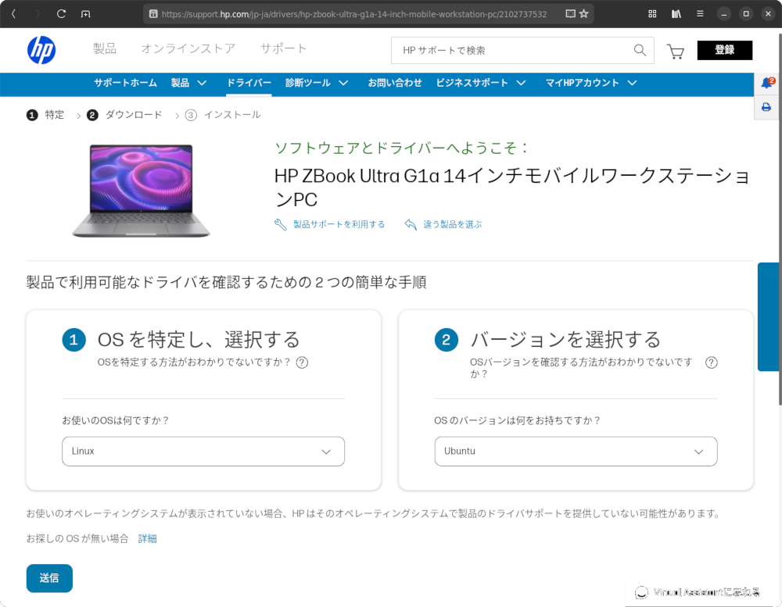Open the 詳細 link about missing OS

click(x=147, y=538)
